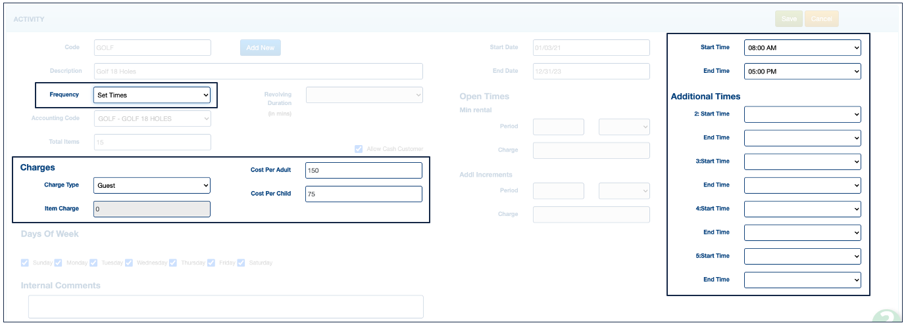Image resolution: width=906 pixels, height=325 pixels.
Task: Click the Save button
Action: pyautogui.click(x=788, y=19)
